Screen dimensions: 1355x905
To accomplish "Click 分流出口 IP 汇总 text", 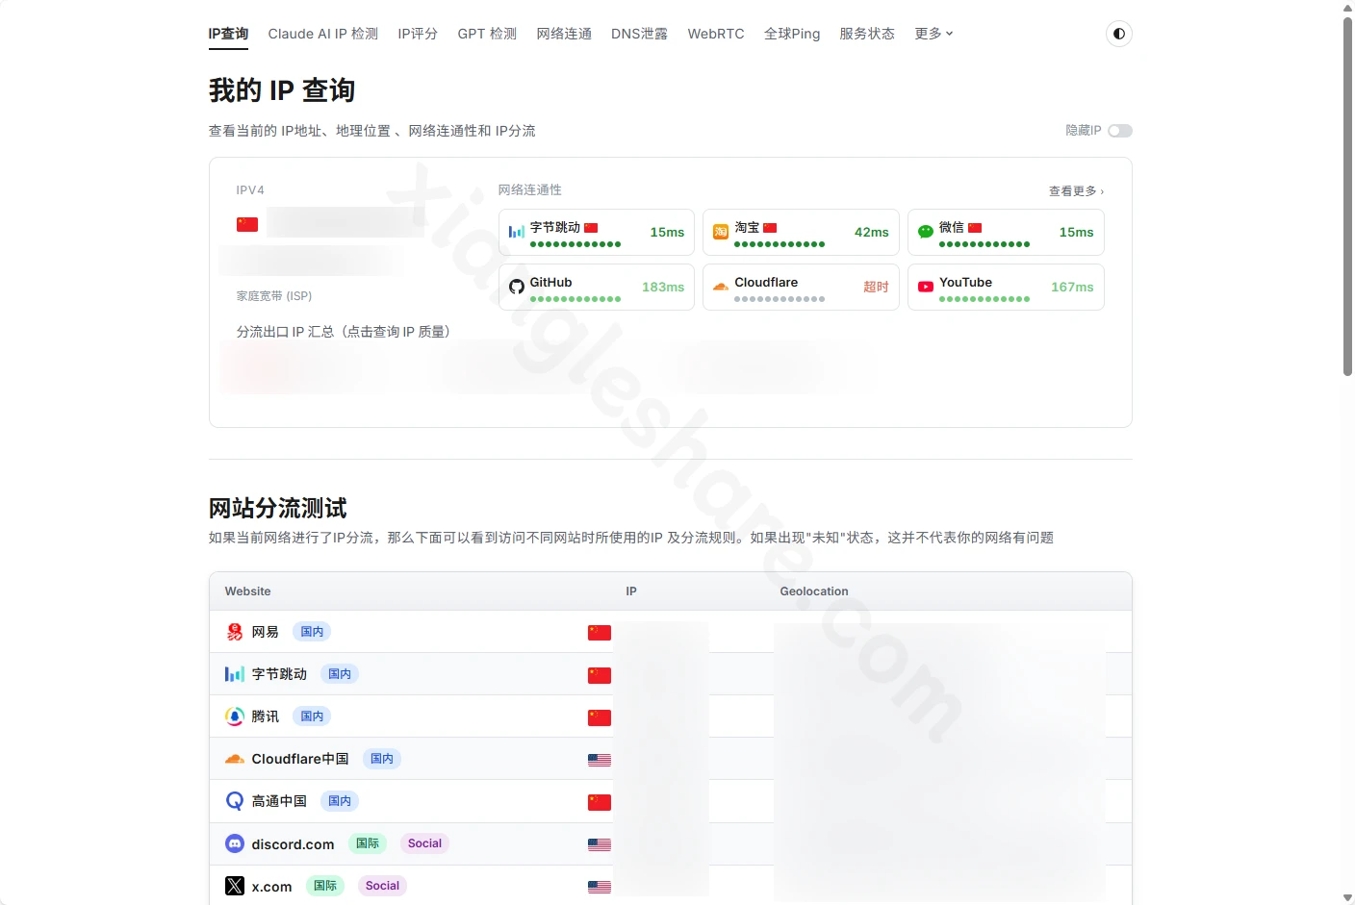I will [x=344, y=332].
